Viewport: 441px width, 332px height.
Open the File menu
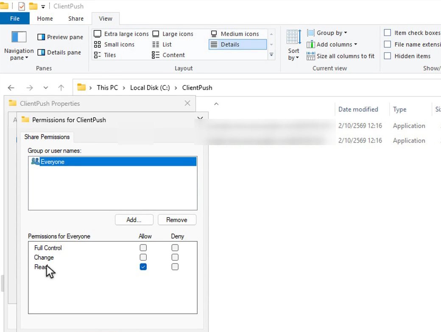tap(14, 19)
